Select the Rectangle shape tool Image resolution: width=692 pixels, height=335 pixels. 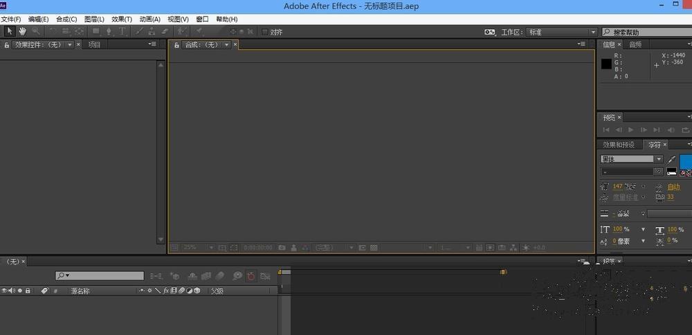coord(95,31)
